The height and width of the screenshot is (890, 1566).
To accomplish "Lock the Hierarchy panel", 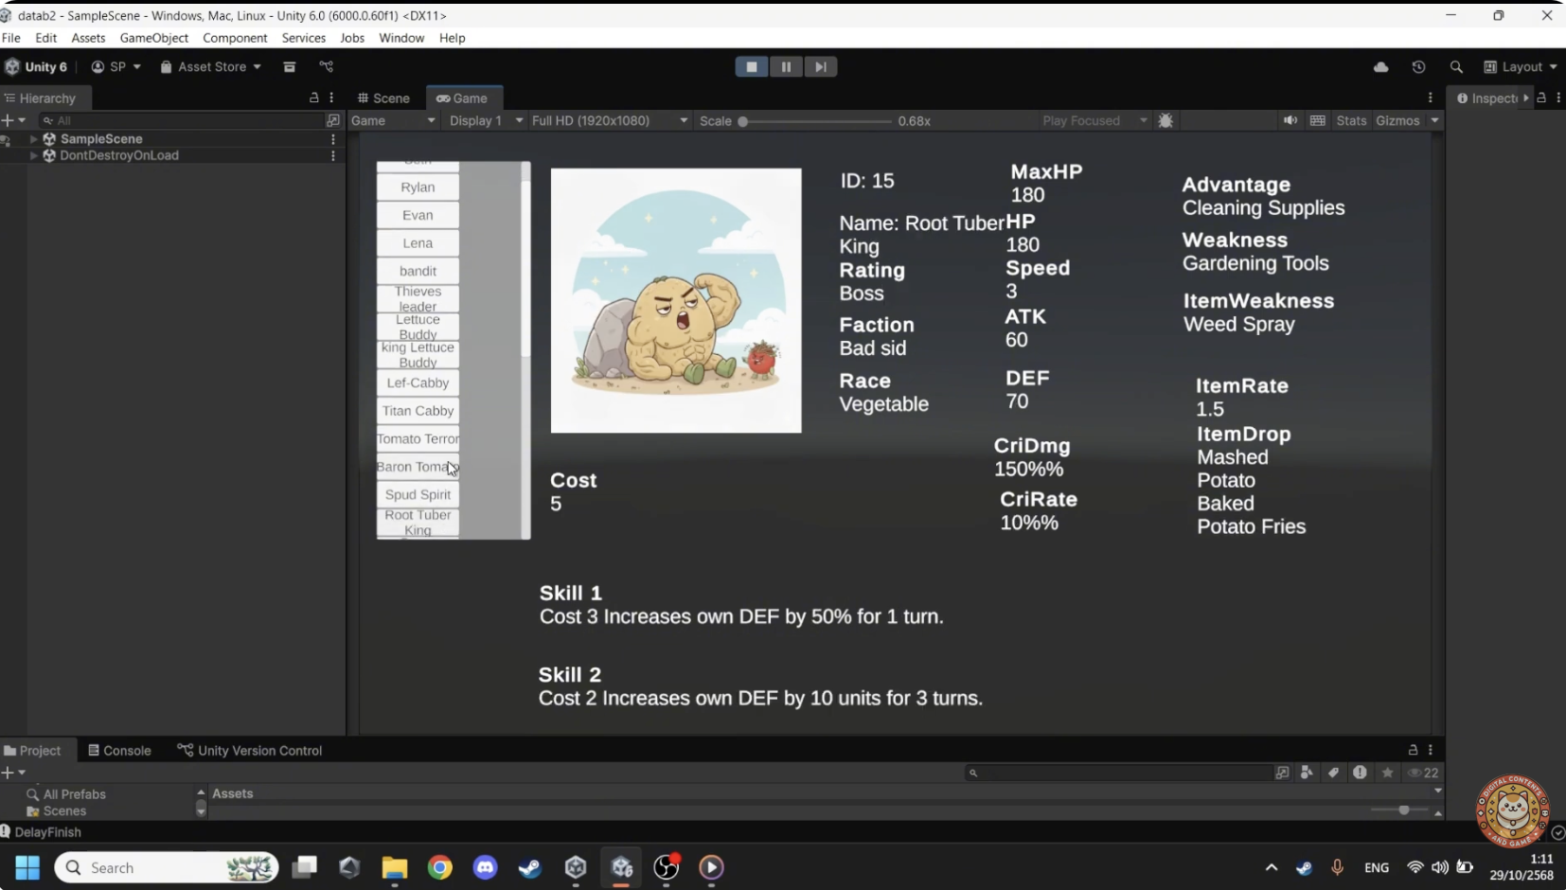I will (314, 98).
